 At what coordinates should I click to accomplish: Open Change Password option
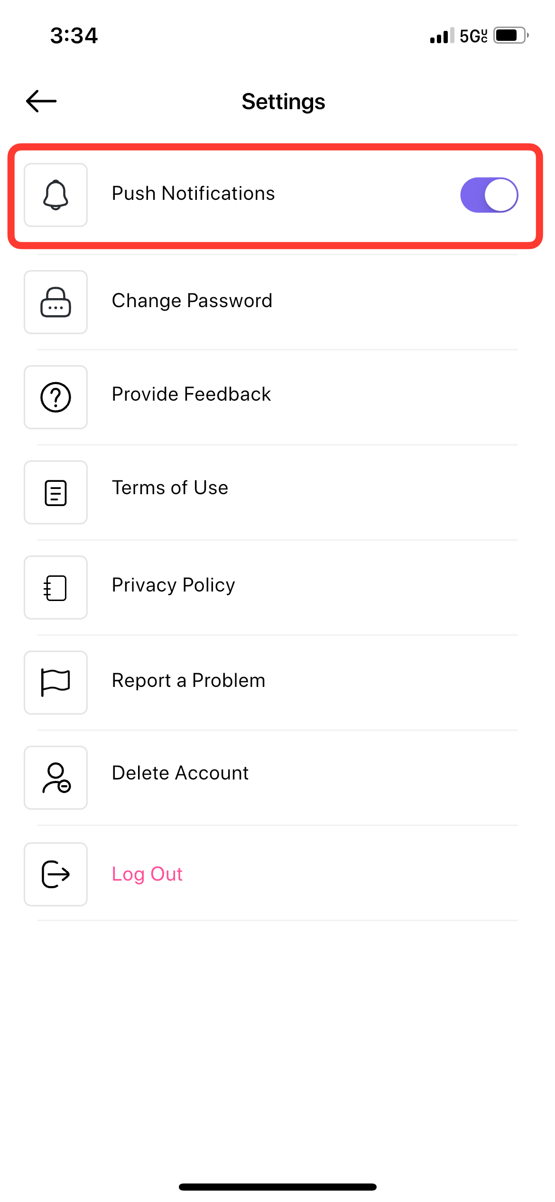click(271, 302)
